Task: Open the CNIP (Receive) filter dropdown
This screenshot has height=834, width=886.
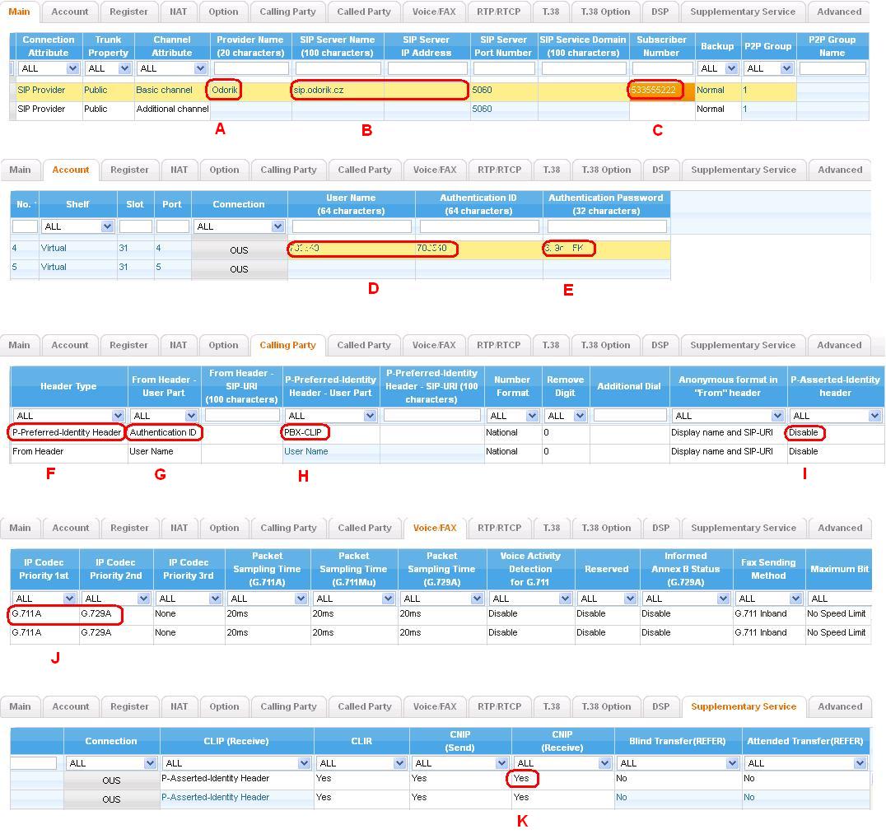Action: [x=562, y=763]
